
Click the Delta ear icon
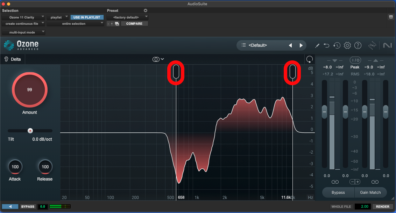(6, 59)
